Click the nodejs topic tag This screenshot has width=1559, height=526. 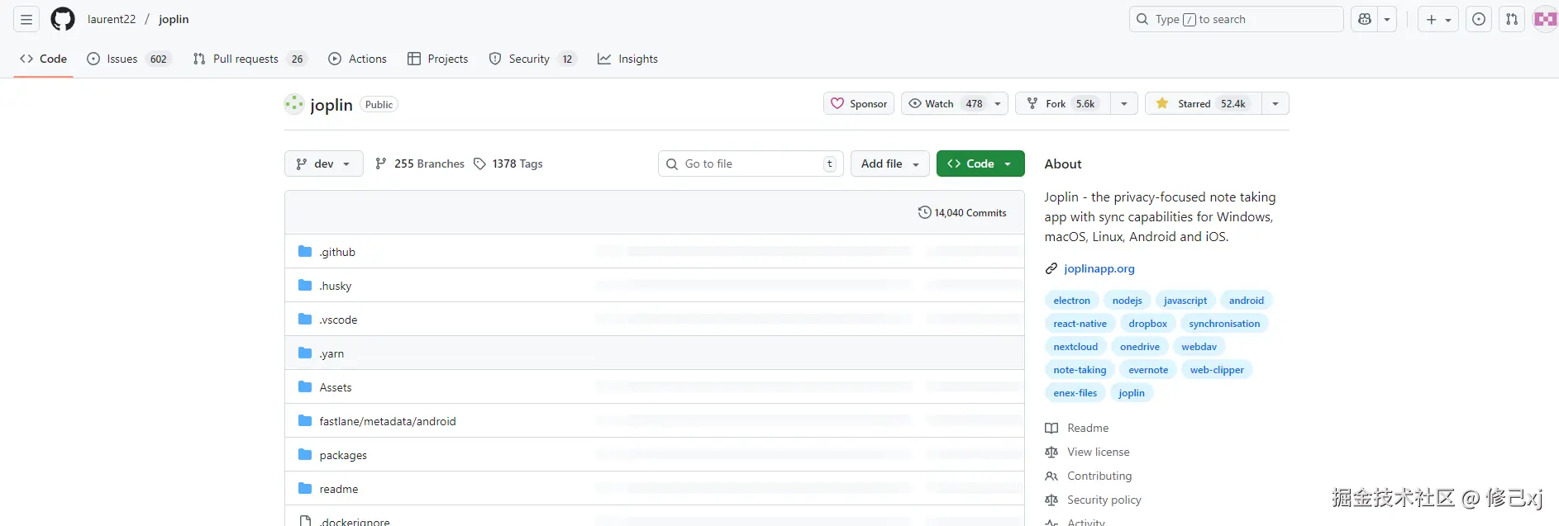[1127, 301]
